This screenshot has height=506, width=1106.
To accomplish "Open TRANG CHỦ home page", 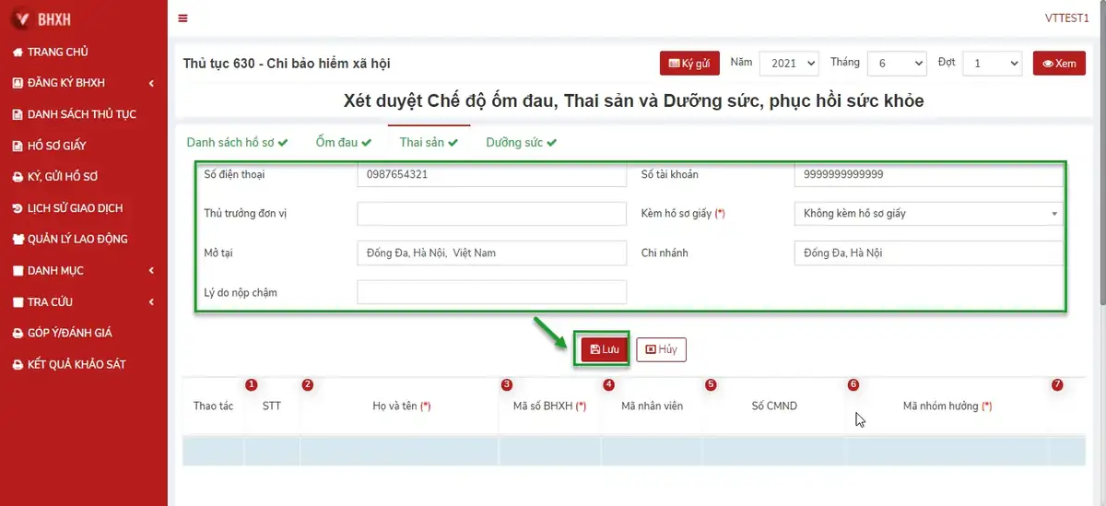I will 57,53.
